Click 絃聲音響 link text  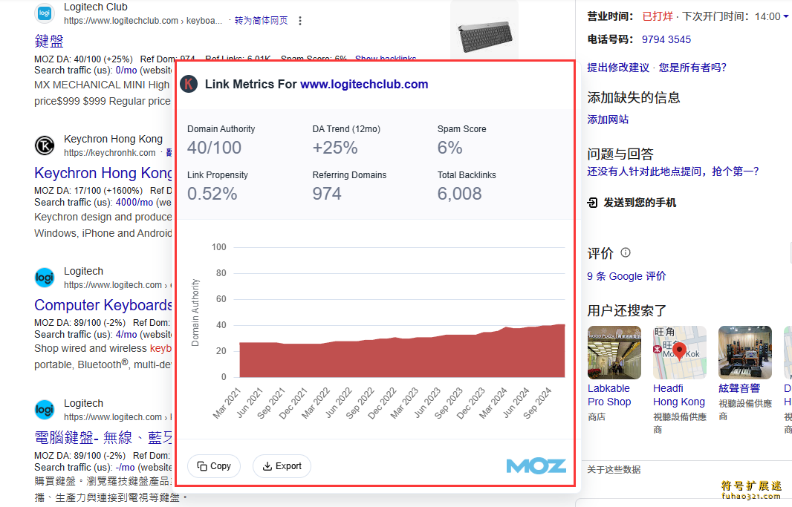coord(739,388)
